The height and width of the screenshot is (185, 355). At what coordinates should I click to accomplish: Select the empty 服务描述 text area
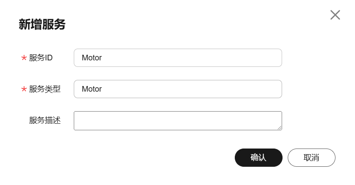pyautogui.click(x=178, y=121)
